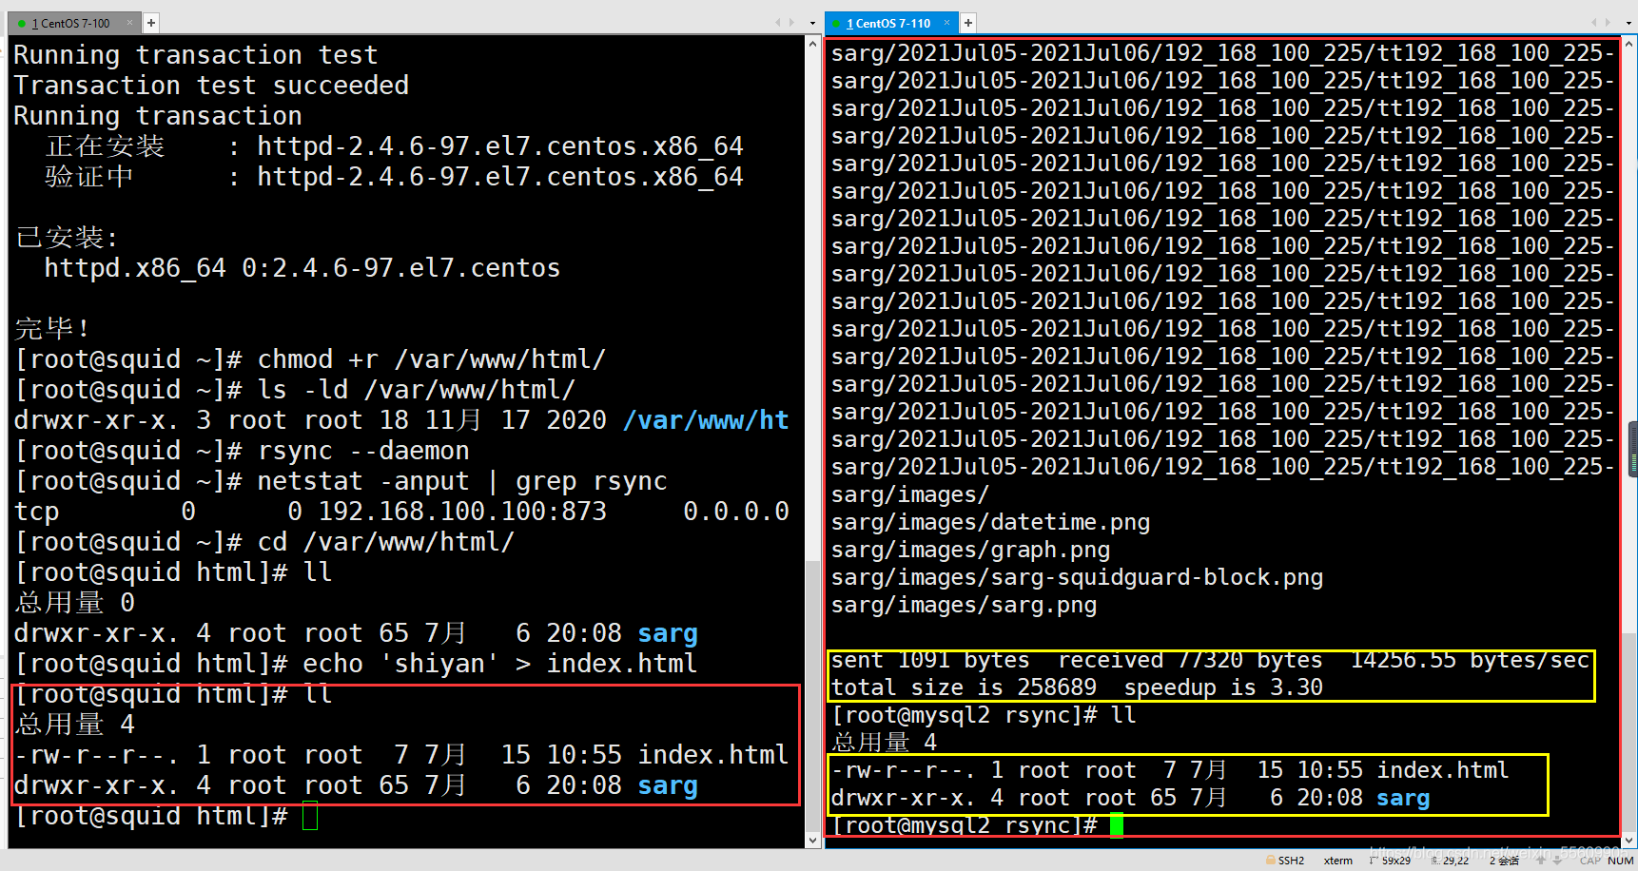Open the right pane tab list dropdown

click(x=1628, y=23)
